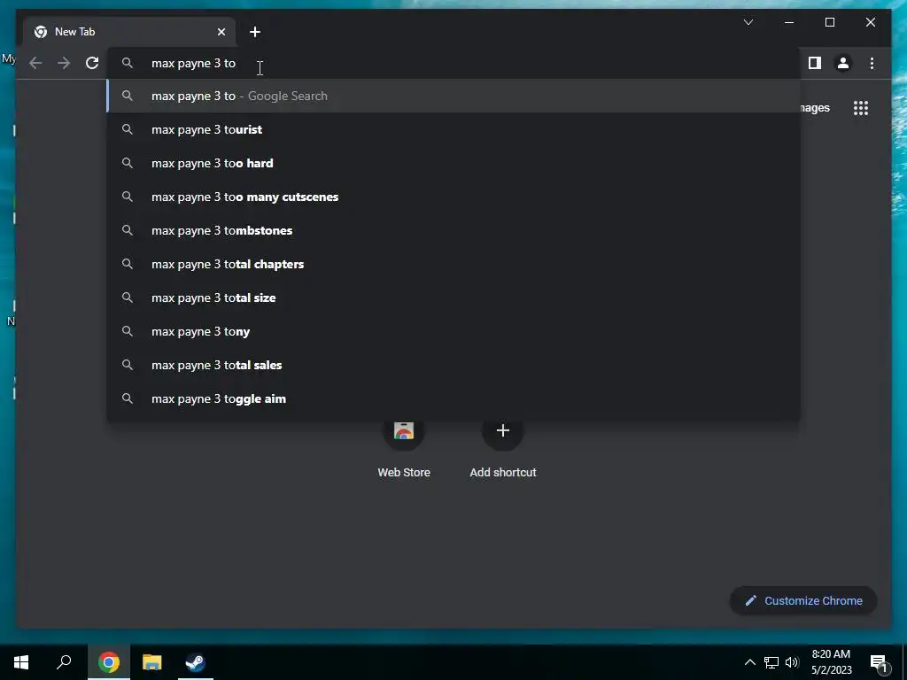
Task: Open the profile avatar icon
Action: 843,63
